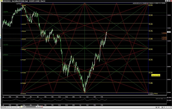The width and height of the screenshot is (172, 109).
Task: Click the minus zoom-out icon at bottom right
Action: (169, 107)
